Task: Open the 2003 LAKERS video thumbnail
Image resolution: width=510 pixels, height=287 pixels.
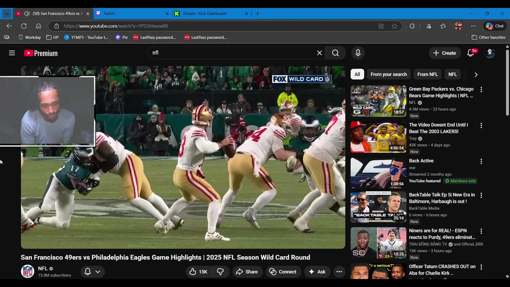Action: pyautogui.click(x=378, y=137)
